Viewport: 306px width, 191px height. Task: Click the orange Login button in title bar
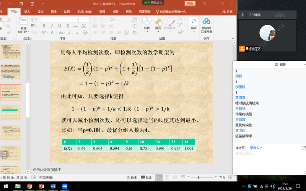click(190, 3)
